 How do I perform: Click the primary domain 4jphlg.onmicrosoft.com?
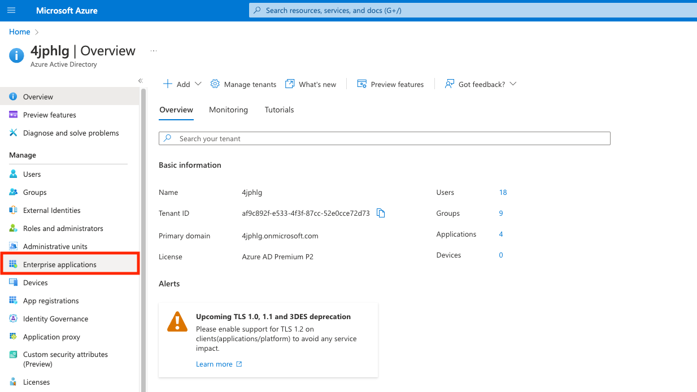(280, 236)
